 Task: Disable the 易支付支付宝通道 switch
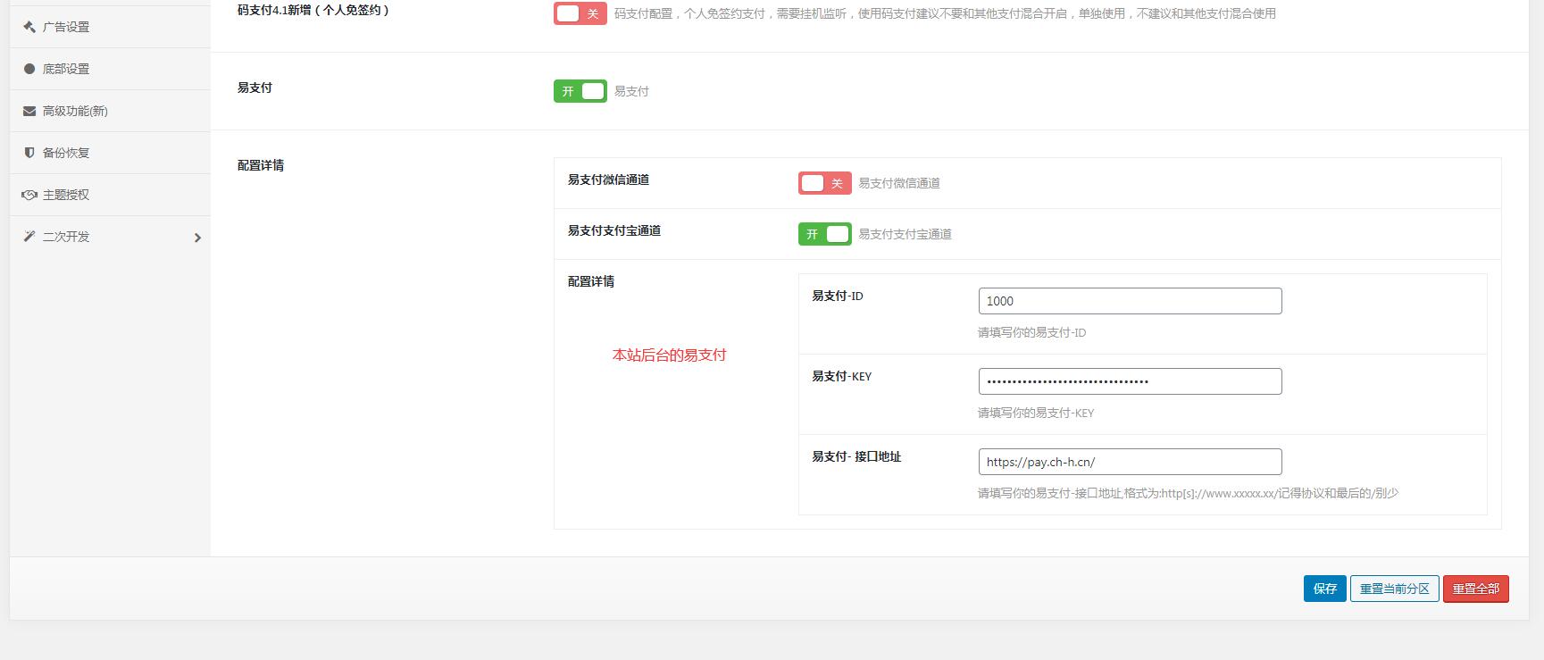(x=825, y=234)
